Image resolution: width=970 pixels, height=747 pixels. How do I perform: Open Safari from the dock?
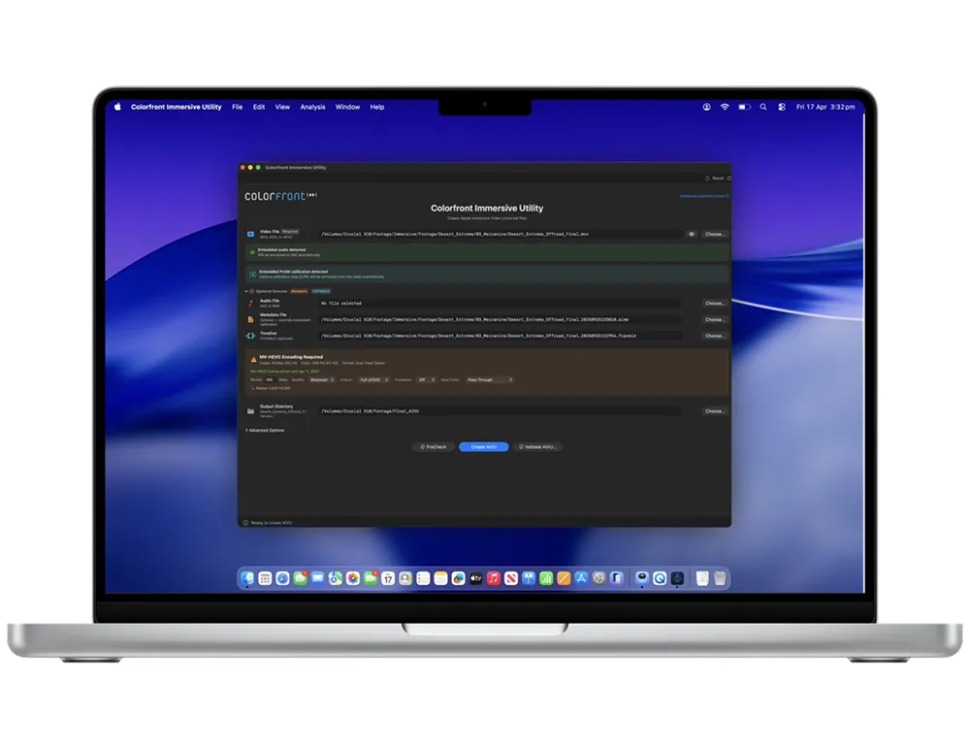tap(282, 578)
